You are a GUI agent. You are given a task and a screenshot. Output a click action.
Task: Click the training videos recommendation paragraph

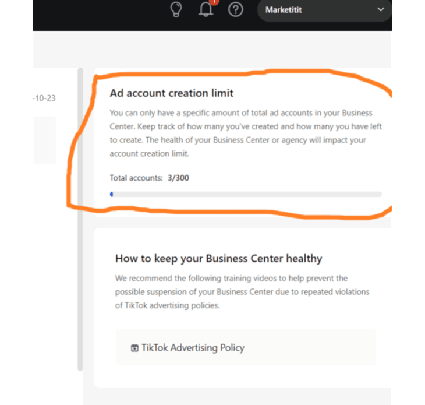242,292
